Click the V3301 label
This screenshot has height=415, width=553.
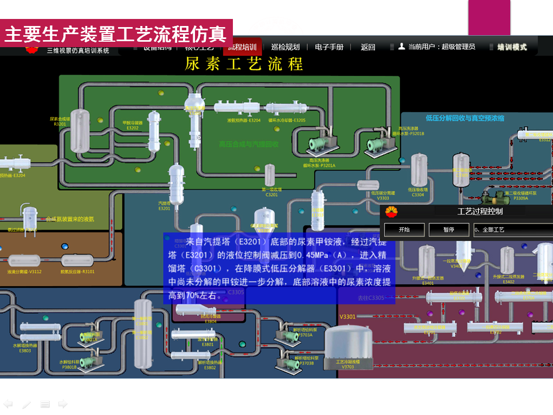(347, 316)
